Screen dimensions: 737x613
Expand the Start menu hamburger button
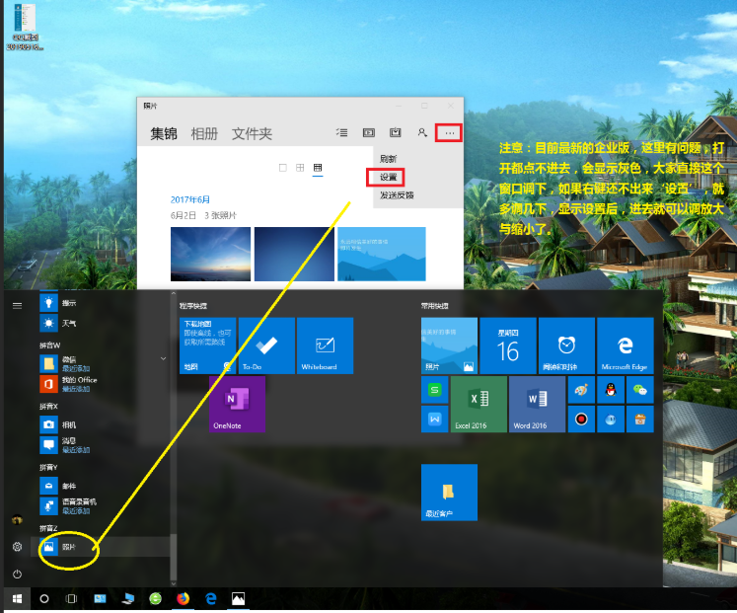(18, 306)
